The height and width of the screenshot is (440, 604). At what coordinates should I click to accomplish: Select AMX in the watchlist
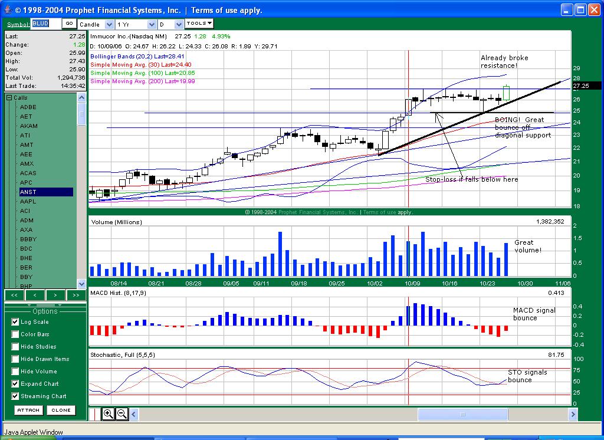(27, 164)
